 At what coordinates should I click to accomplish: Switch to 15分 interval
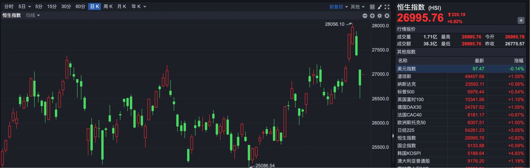(x=52, y=7)
